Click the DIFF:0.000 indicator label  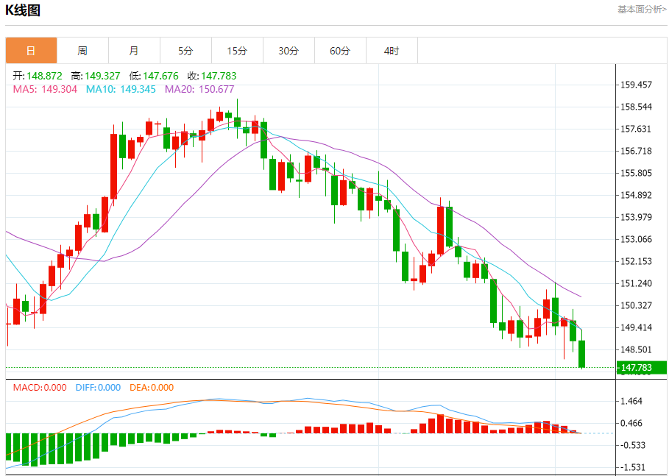point(98,388)
